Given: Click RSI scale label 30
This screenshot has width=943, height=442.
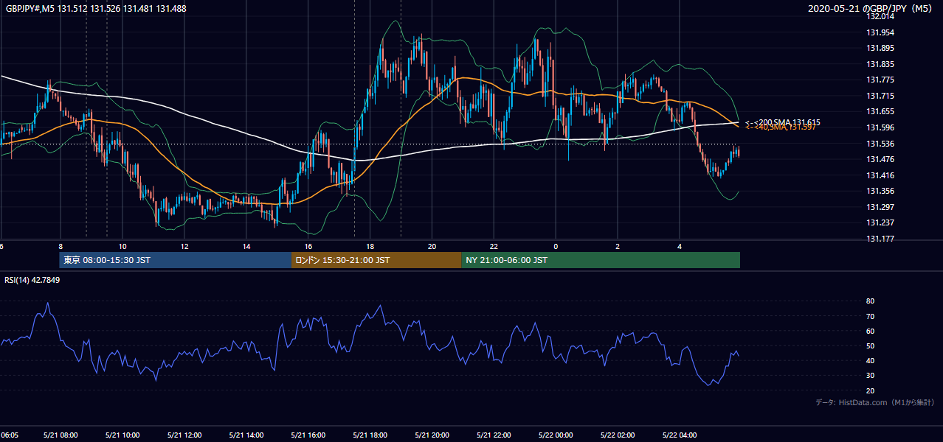Looking at the screenshot, I should [870, 376].
